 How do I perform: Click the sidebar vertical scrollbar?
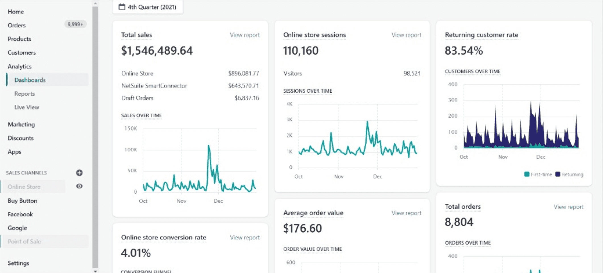coord(95,137)
